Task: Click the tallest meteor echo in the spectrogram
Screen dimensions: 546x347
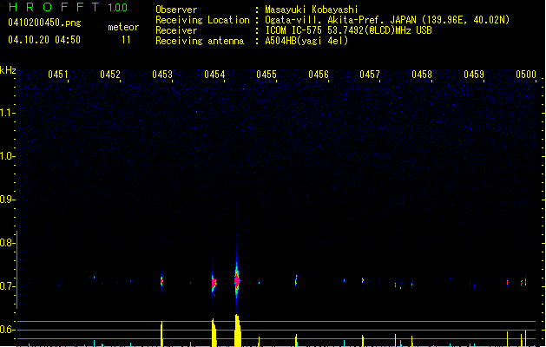Action: point(236,280)
